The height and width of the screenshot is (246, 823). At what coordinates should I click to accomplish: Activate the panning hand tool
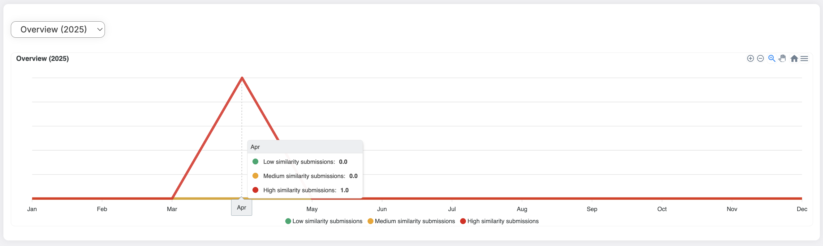[782, 58]
